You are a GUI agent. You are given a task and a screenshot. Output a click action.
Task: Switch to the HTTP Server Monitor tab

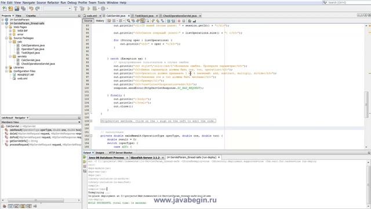(x=121, y=153)
